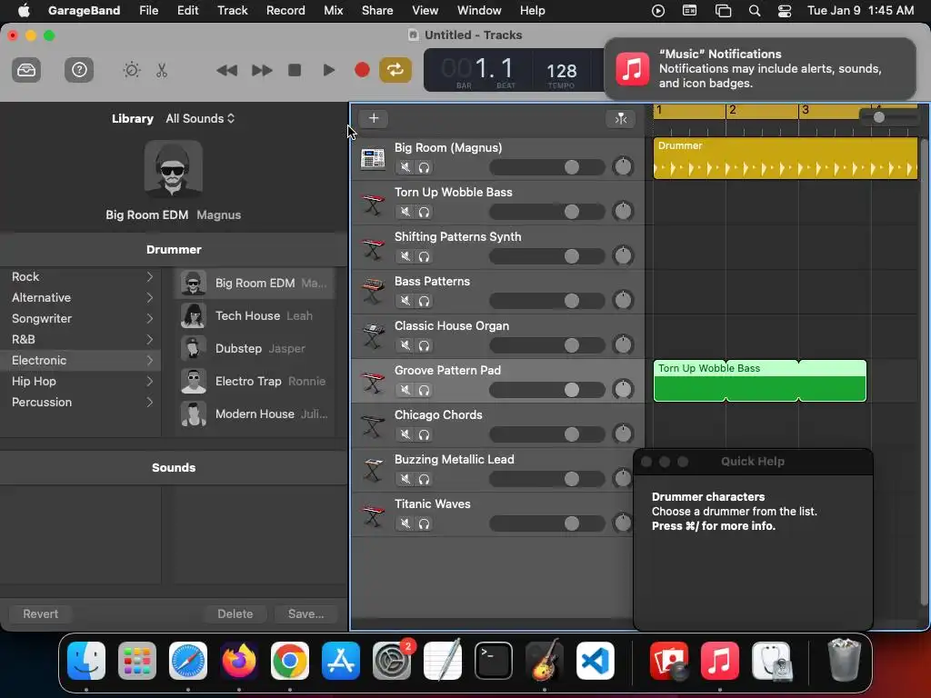Expand the Rock drummer genre
This screenshot has height=698, width=931.
point(80,276)
